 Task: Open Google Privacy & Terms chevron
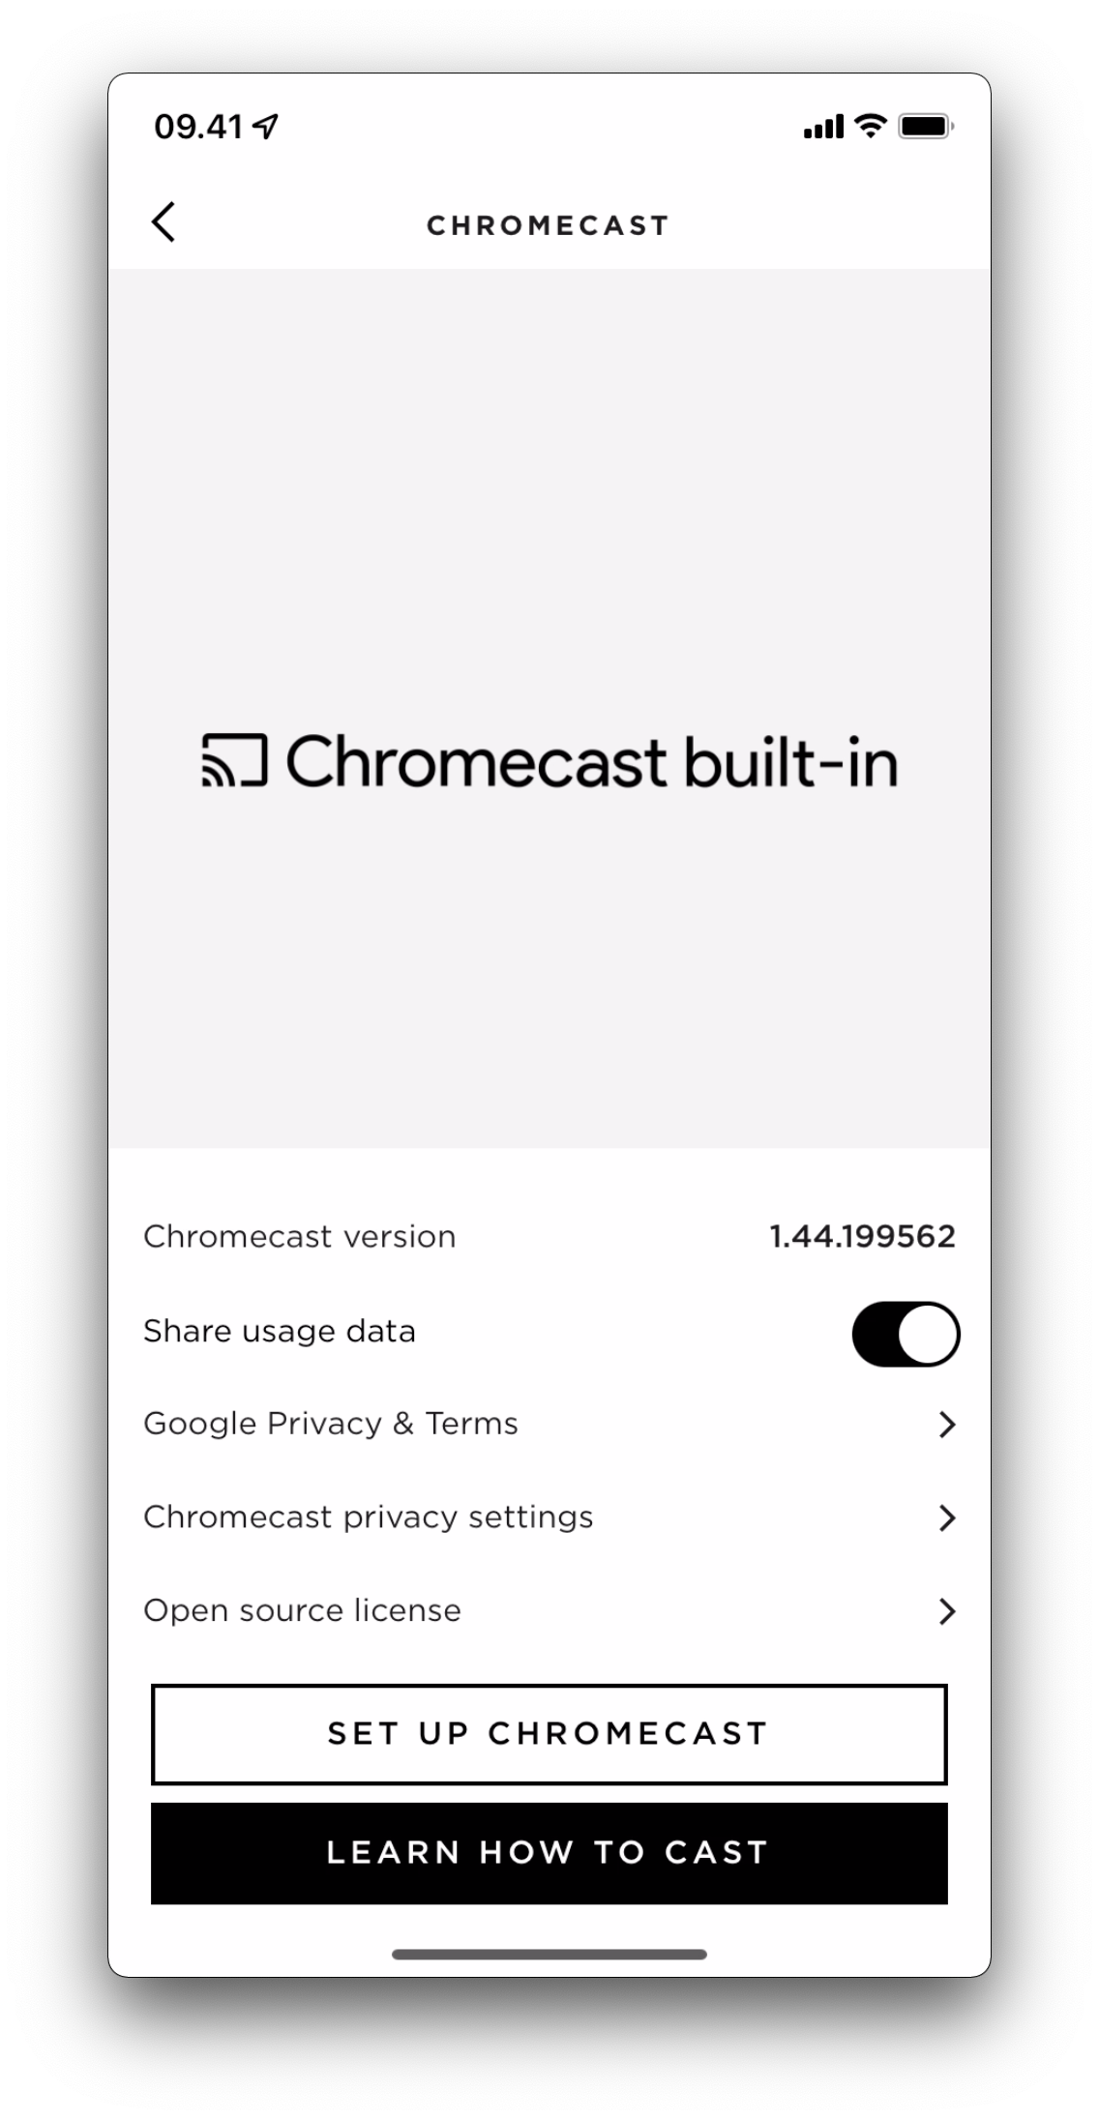pyautogui.click(x=947, y=1425)
